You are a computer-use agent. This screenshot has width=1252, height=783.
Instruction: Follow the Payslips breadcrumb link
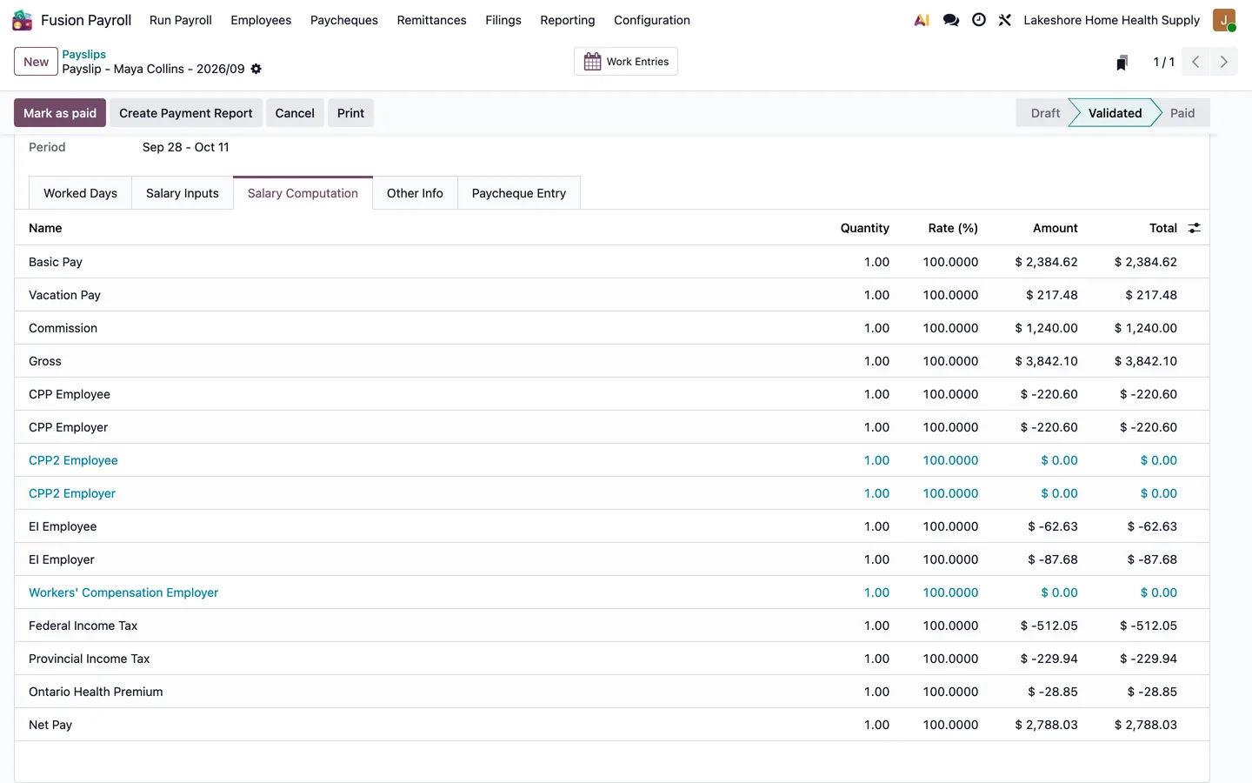tap(83, 54)
